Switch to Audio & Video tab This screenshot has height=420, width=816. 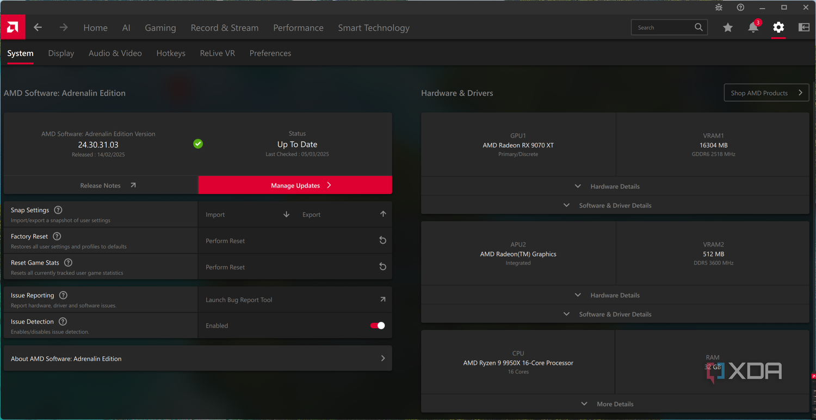coord(115,53)
